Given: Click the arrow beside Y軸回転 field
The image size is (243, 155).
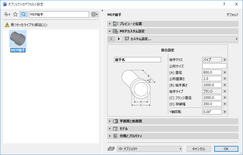Looking at the screenshot, I should pyautogui.click(x=225, y=112).
